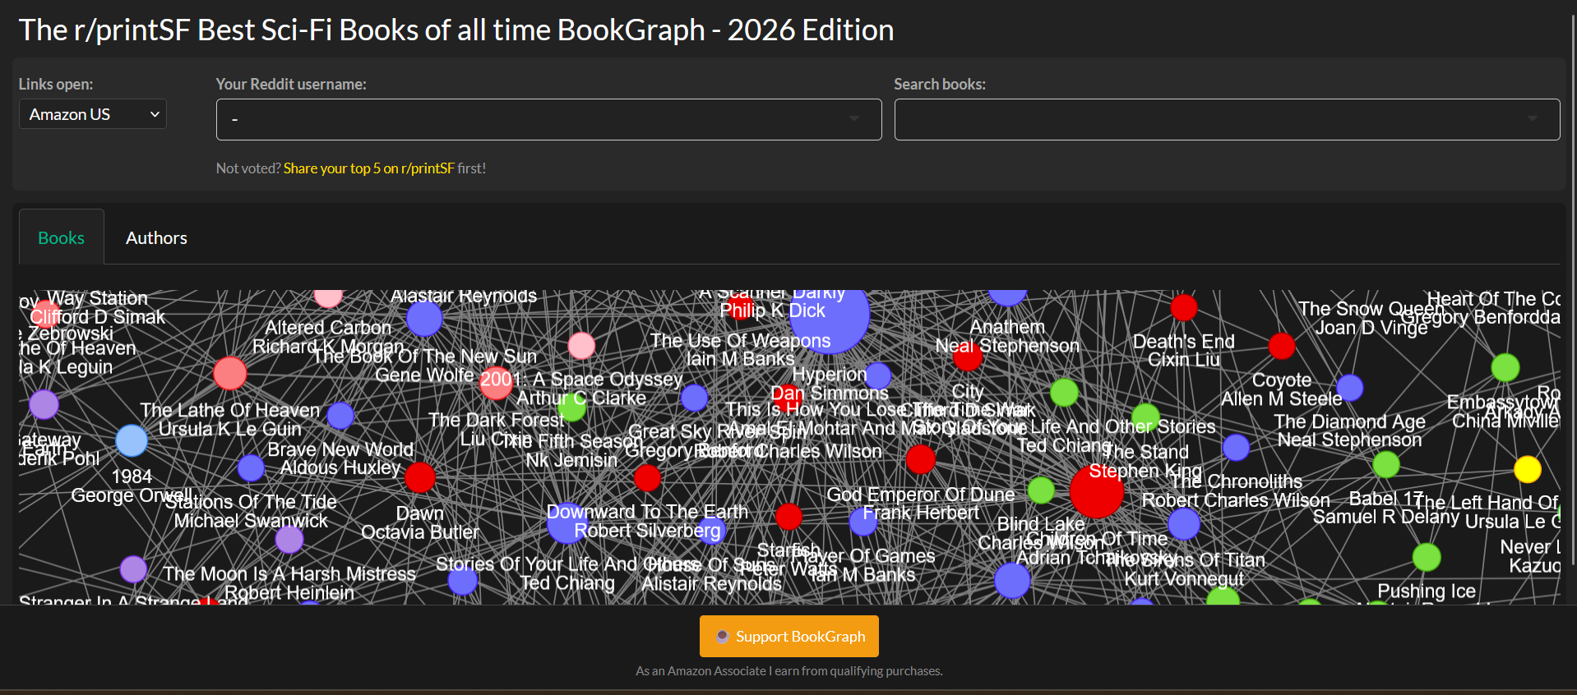The image size is (1577, 695).
Task: Click the 'Dawn Octavia Butler' label
Action: pyautogui.click(x=420, y=522)
